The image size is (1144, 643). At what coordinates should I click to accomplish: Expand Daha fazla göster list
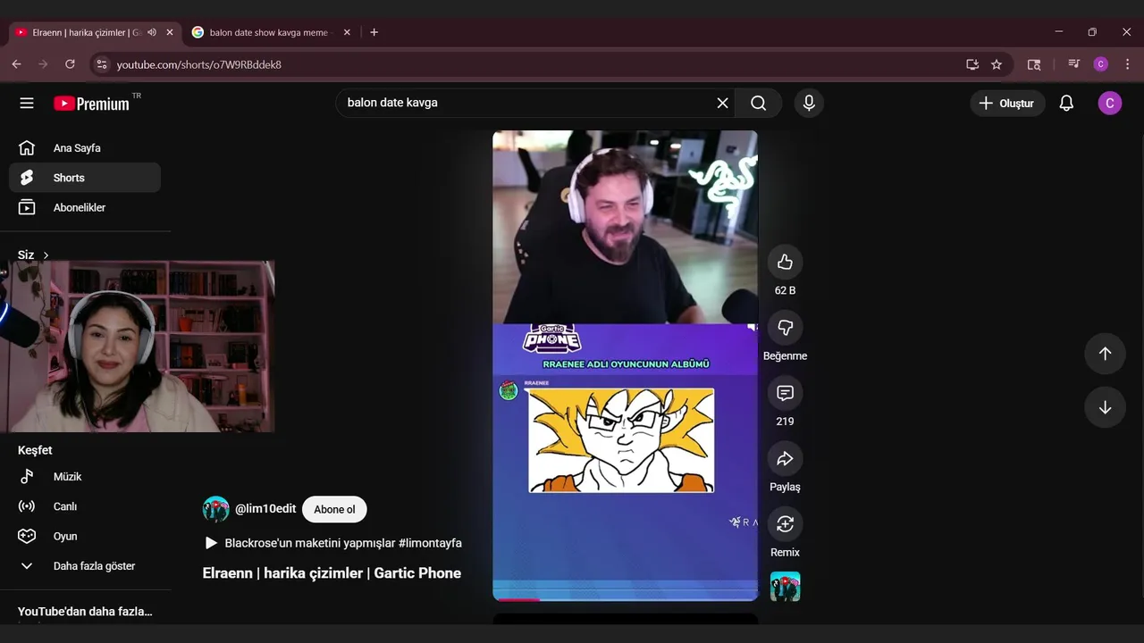[85, 566]
